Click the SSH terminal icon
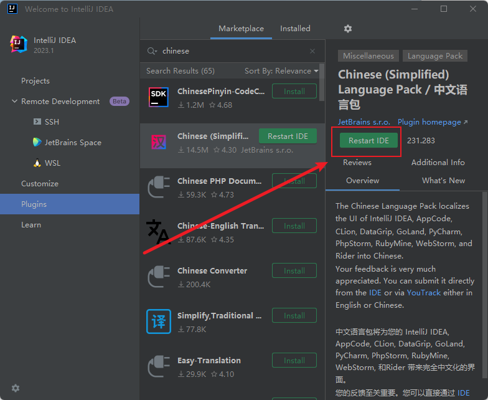Viewport: 488px width, 400px height. coord(37,121)
